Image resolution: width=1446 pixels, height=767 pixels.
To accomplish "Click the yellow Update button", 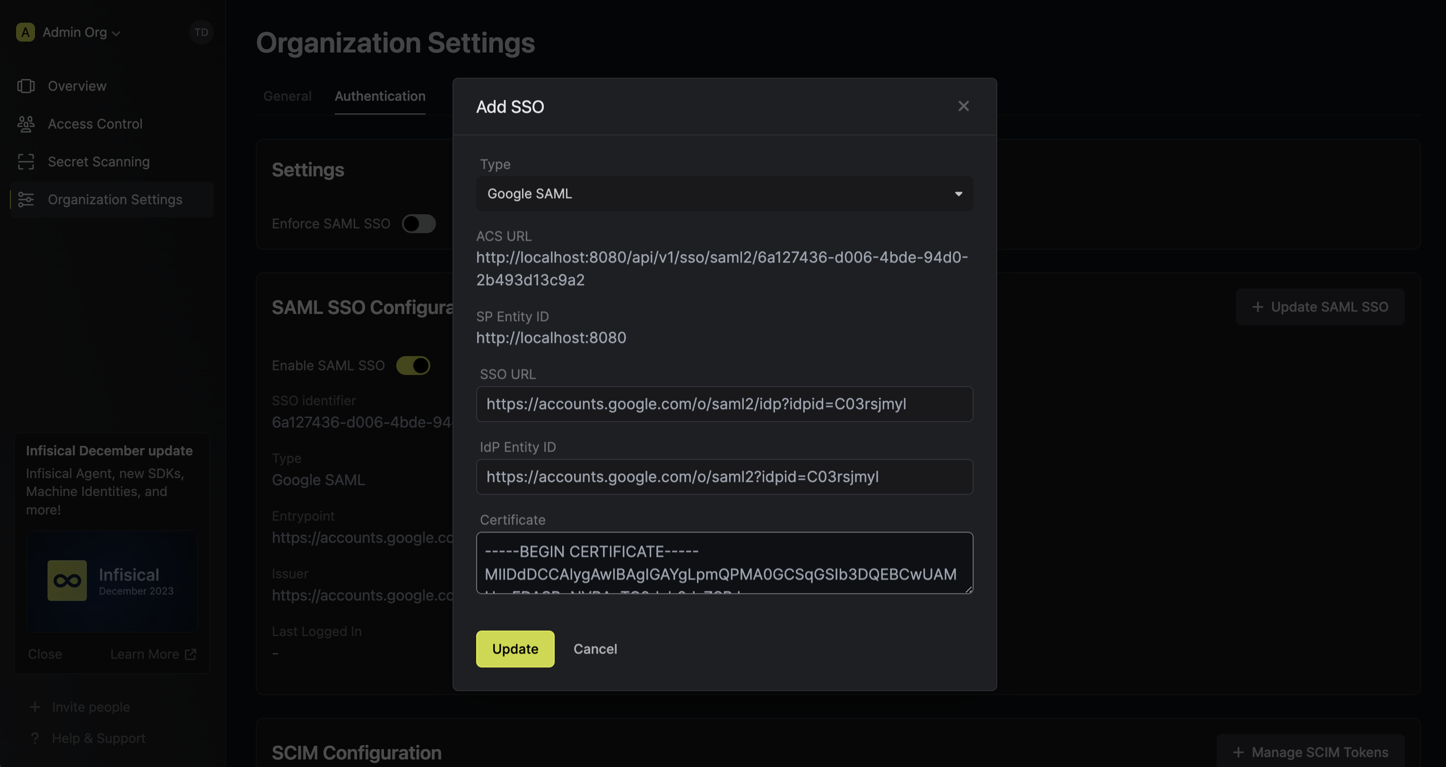I will 515,648.
